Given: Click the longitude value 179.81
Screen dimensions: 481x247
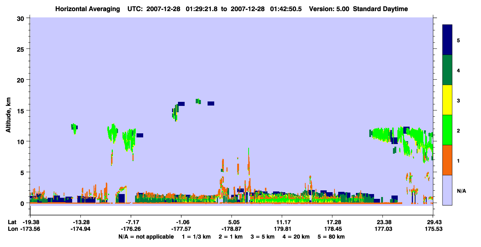Looking at the screenshot, I should 282,229.
